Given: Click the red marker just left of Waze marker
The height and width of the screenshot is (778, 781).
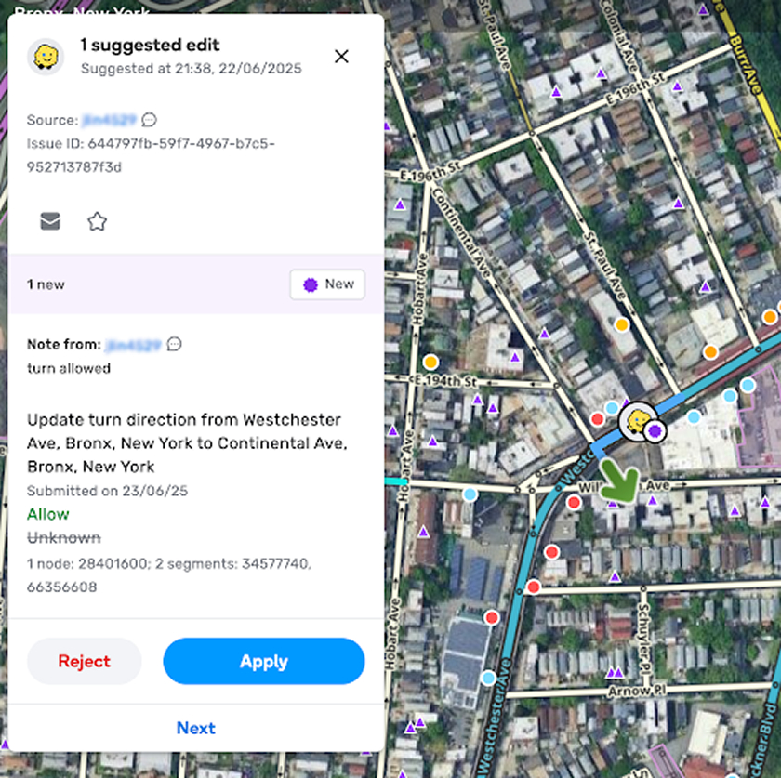Looking at the screenshot, I should pos(597,419).
